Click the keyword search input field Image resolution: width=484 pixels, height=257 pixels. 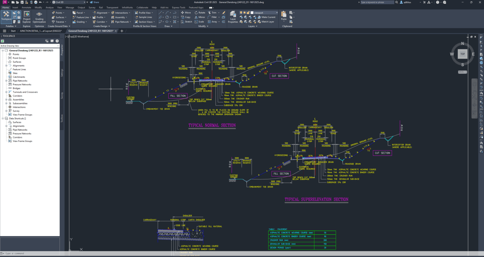click(377, 2)
